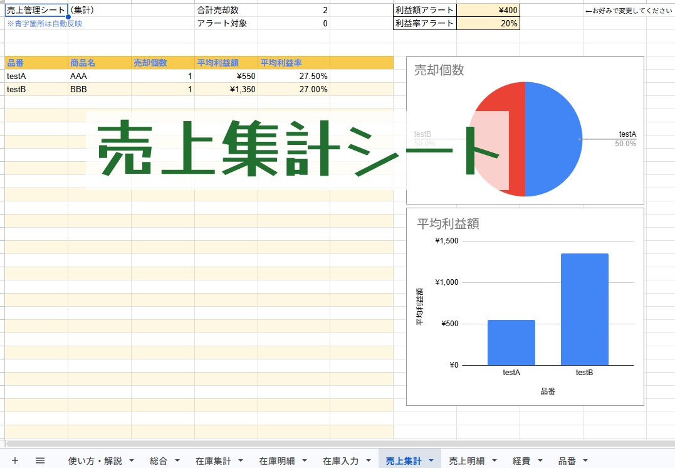Switch to the 総合 tab

click(159, 460)
